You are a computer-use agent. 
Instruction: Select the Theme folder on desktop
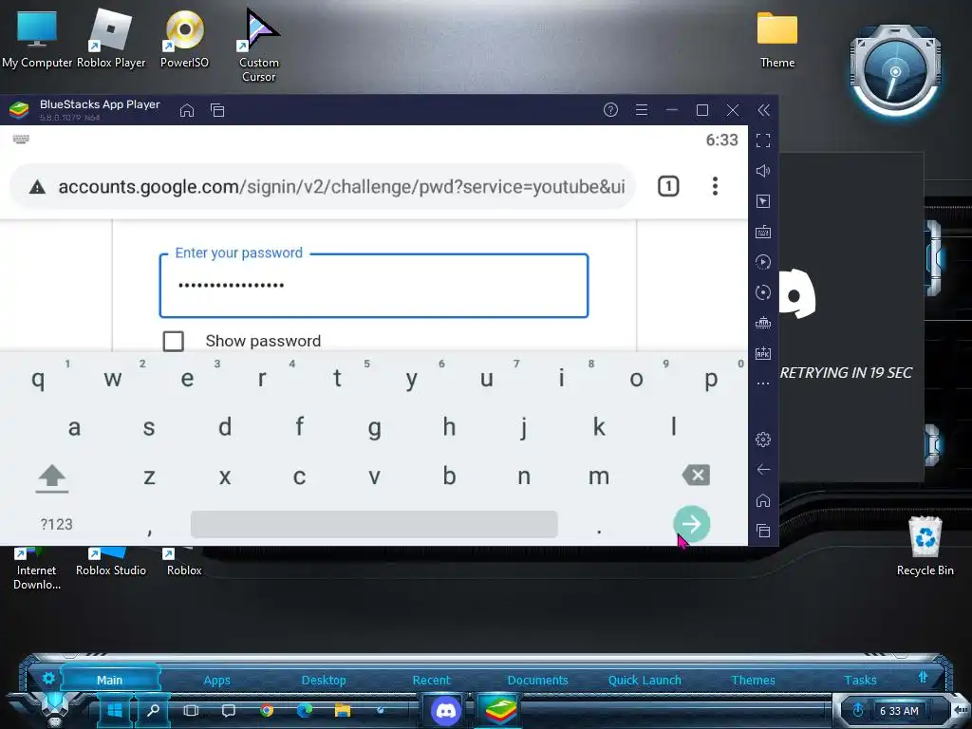(x=777, y=40)
